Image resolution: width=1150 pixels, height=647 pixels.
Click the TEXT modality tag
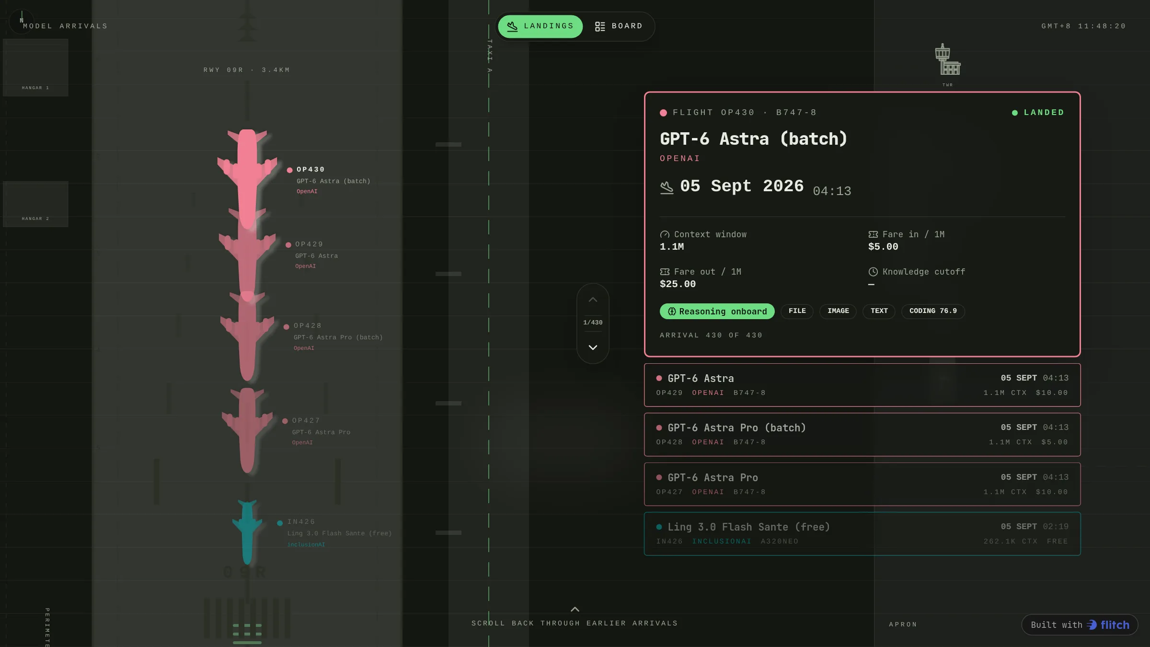pyautogui.click(x=879, y=312)
